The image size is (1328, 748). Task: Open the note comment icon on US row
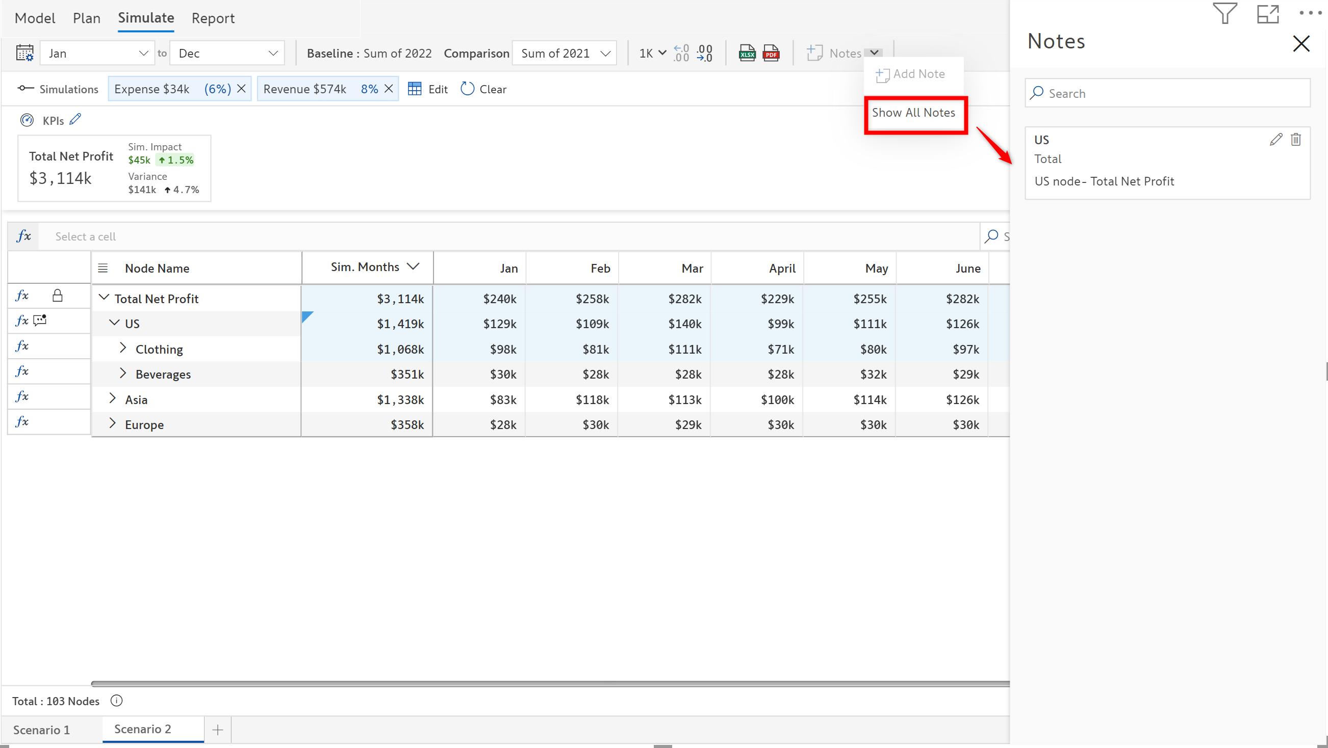pos(40,320)
